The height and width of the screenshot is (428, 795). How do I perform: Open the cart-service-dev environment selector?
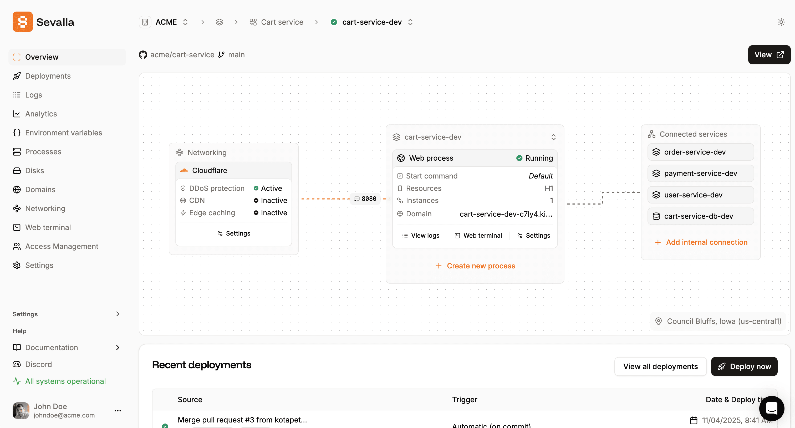(x=410, y=22)
